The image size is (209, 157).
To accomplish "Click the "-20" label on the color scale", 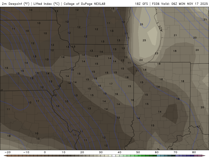I will pos(8,152).
